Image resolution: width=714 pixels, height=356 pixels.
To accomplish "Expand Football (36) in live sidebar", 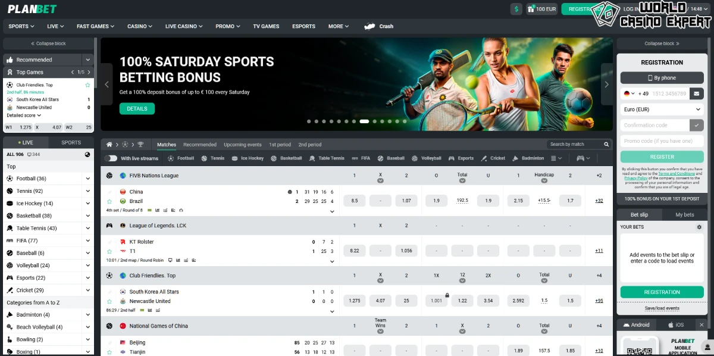I will (x=87, y=179).
